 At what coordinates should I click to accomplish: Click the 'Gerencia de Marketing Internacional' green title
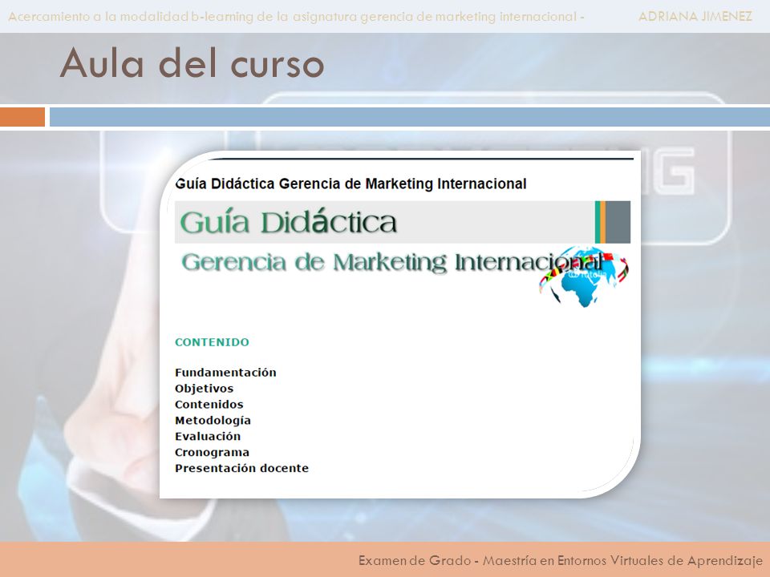click(x=391, y=263)
